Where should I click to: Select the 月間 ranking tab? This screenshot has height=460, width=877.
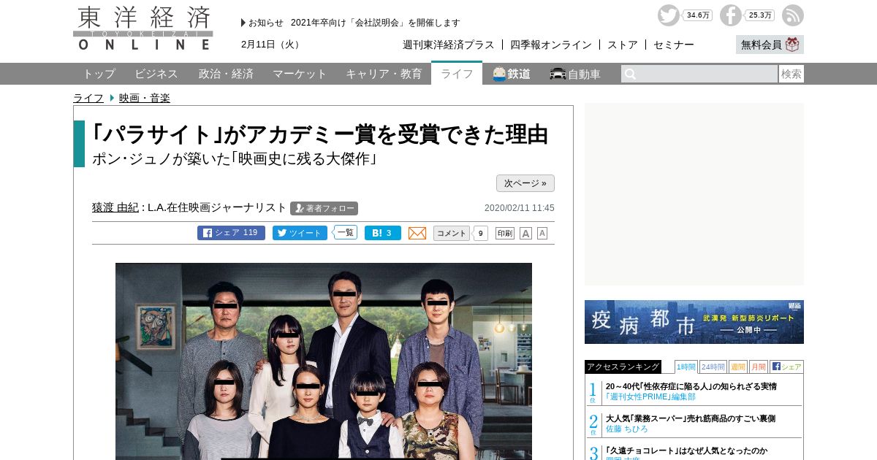759,367
